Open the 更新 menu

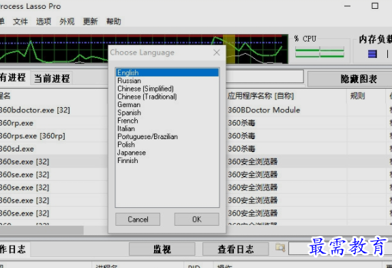click(90, 22)
